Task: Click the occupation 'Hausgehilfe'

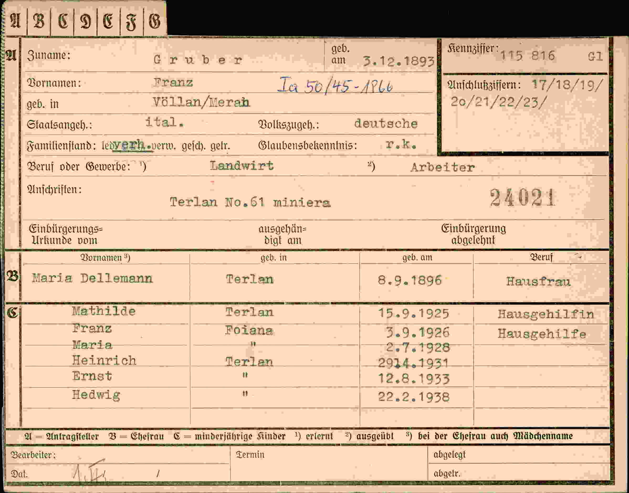Action: coord(542,334)
